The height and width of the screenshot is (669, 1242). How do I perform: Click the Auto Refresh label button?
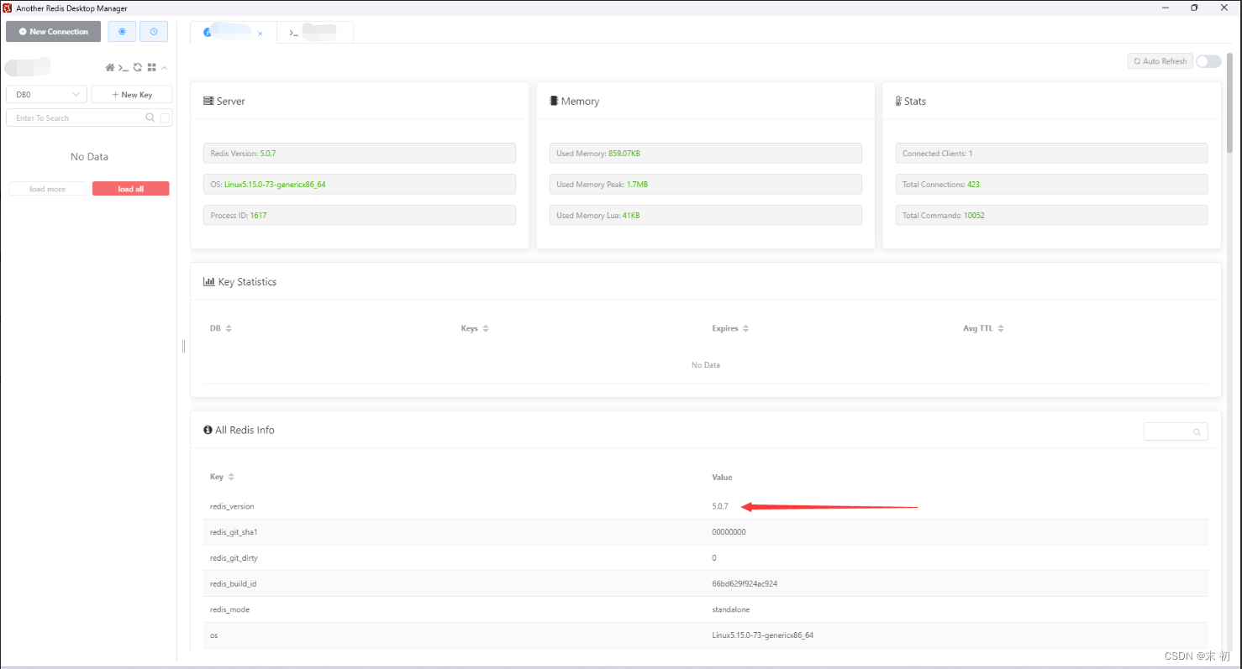tap(1160, 61)
